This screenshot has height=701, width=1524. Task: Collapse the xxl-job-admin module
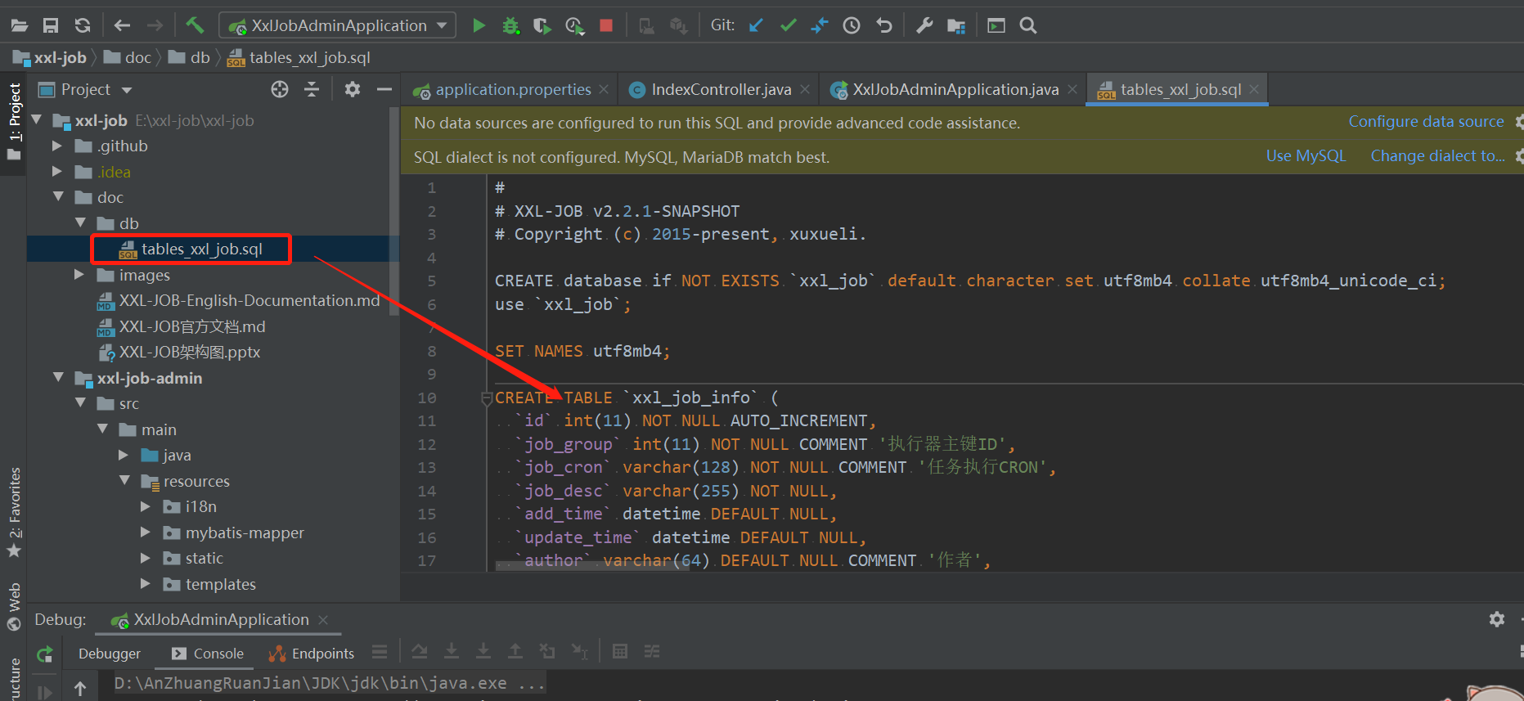click(58, 378)
